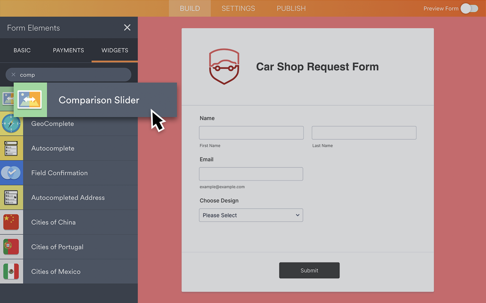
Task: Switch to the PAYMENTS tab
Action: [68, 50]
